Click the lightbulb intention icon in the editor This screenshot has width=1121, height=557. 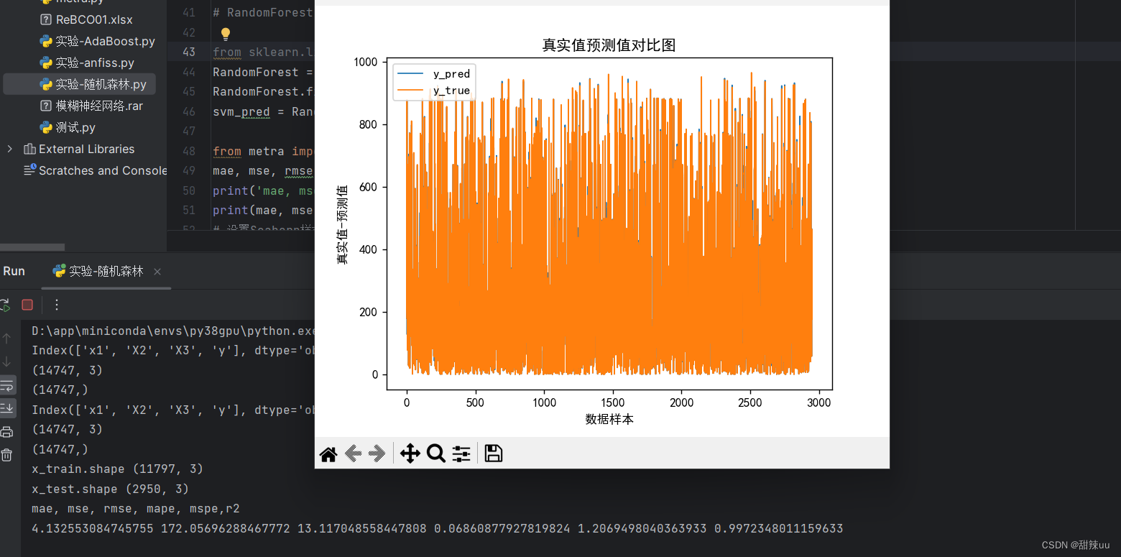224,32
